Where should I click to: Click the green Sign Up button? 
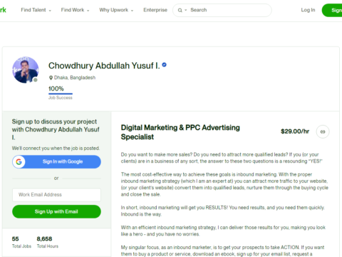coord(332,10)
